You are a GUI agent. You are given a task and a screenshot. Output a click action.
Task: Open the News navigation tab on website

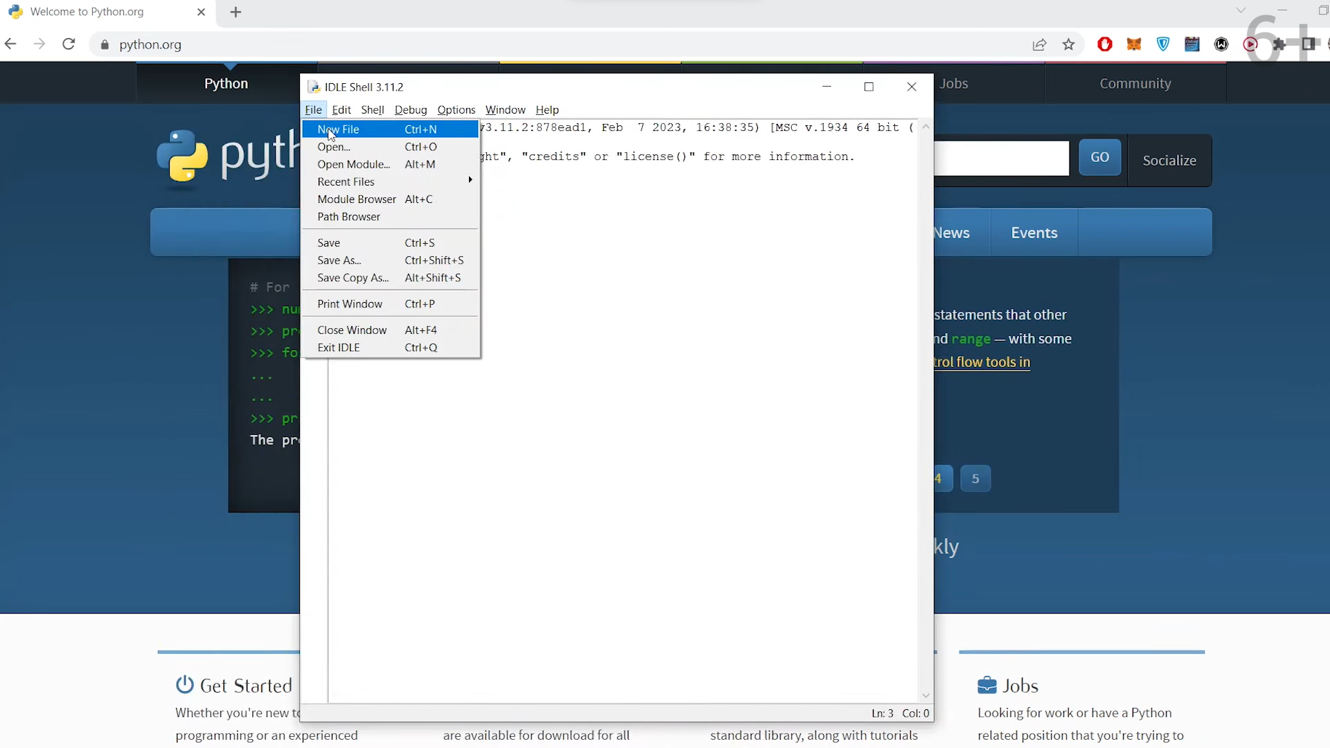[962, 233]
